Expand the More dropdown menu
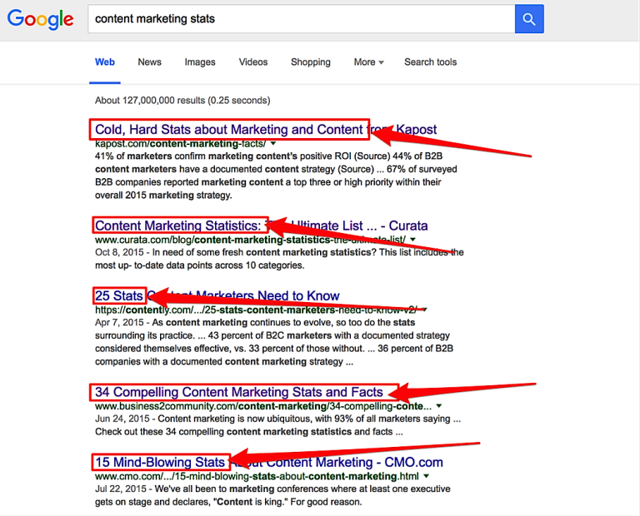This screenshot has width=640, height=516. tap(368, 62)
